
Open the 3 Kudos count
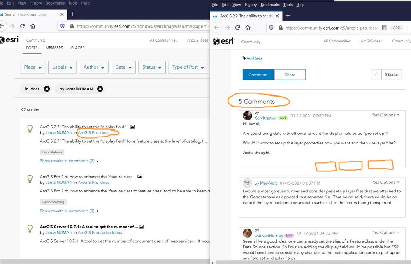[392, 75]
